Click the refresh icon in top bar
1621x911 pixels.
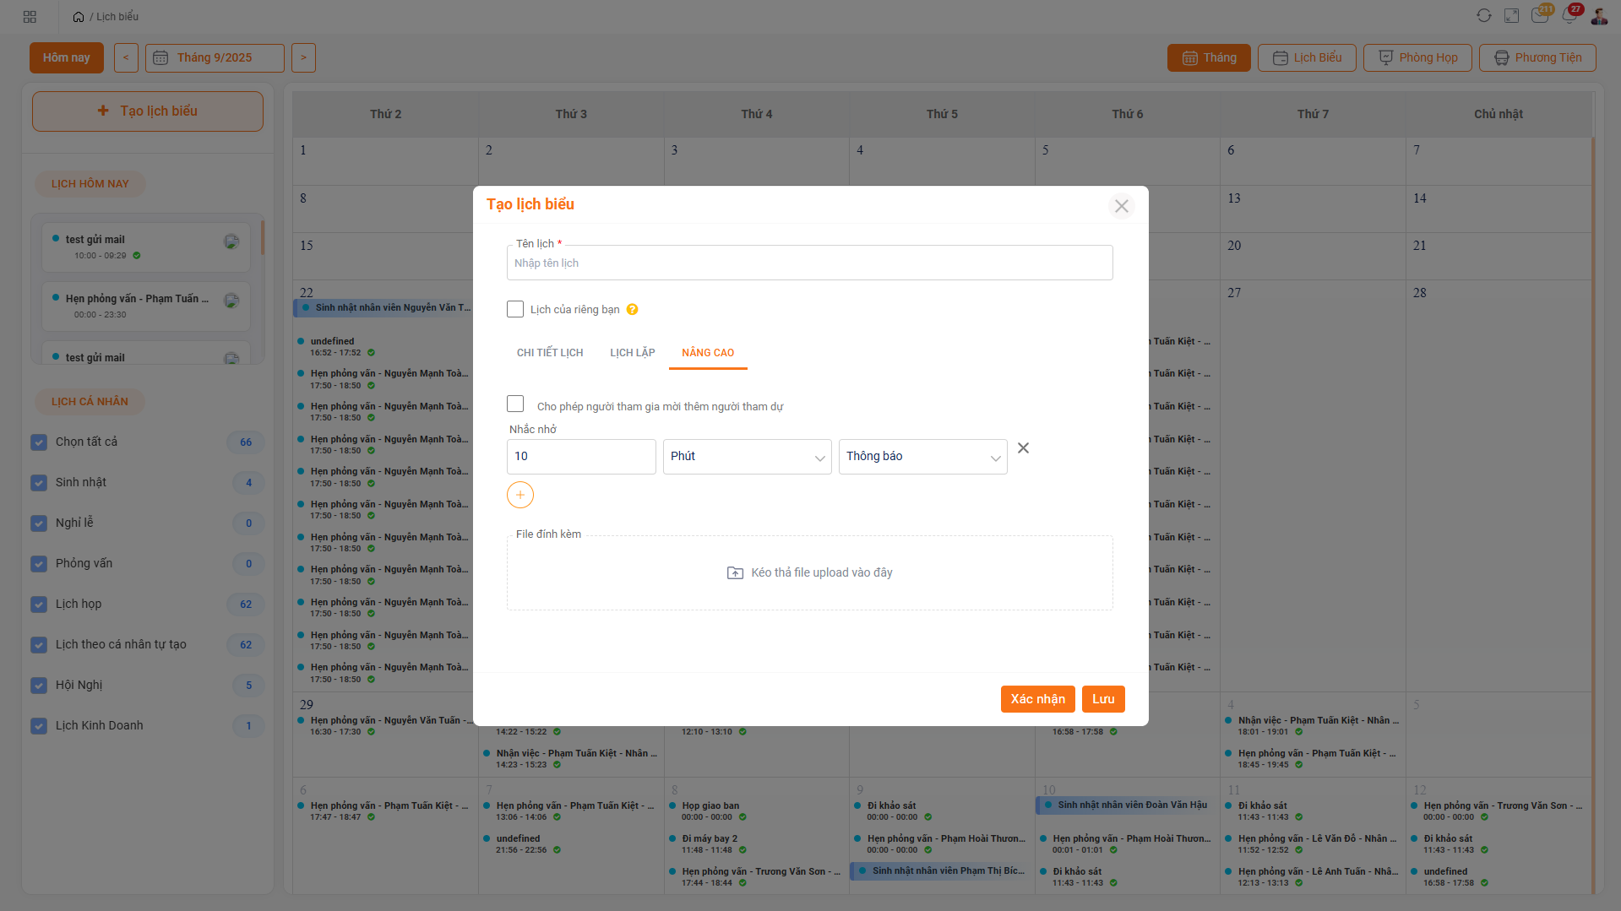pos(1483,16)
